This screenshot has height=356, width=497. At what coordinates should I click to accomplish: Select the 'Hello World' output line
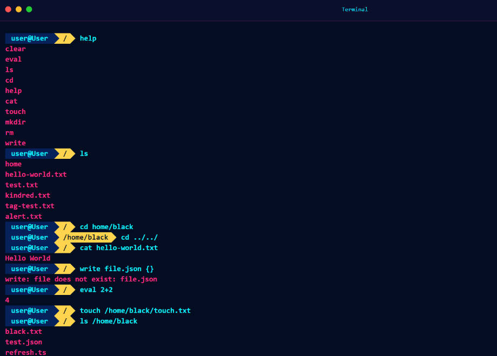[x=28, y=258]
